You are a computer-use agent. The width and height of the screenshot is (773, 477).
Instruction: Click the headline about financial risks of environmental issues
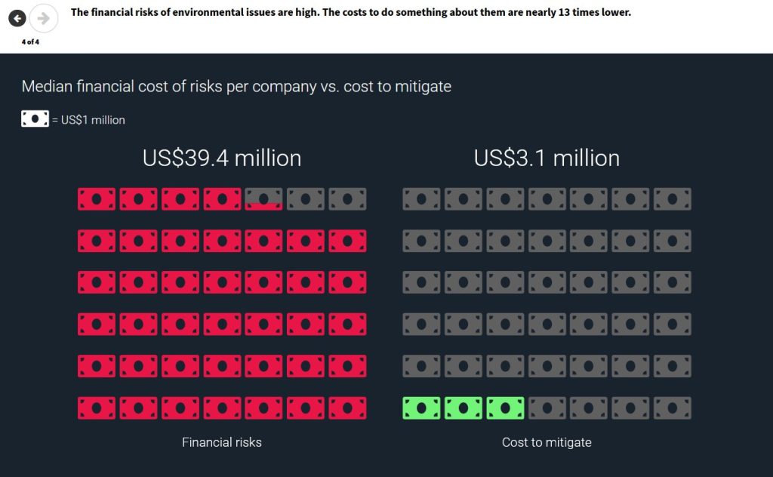(x=351, y=12)
